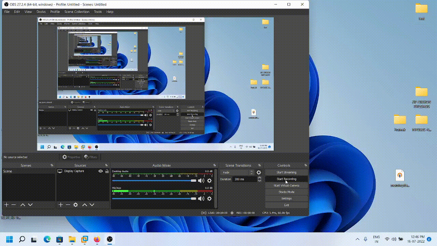
Task: Remove the selected source with the minus icon
Action: (68, 205)
